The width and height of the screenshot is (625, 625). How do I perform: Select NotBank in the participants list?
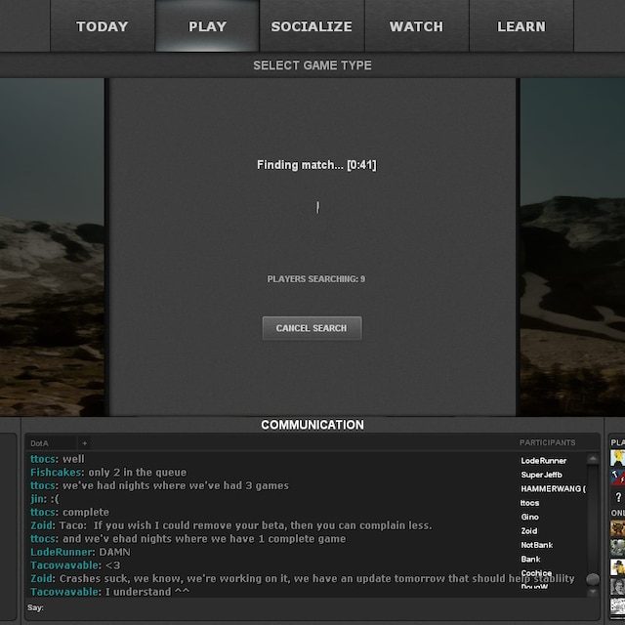point(536,545)
